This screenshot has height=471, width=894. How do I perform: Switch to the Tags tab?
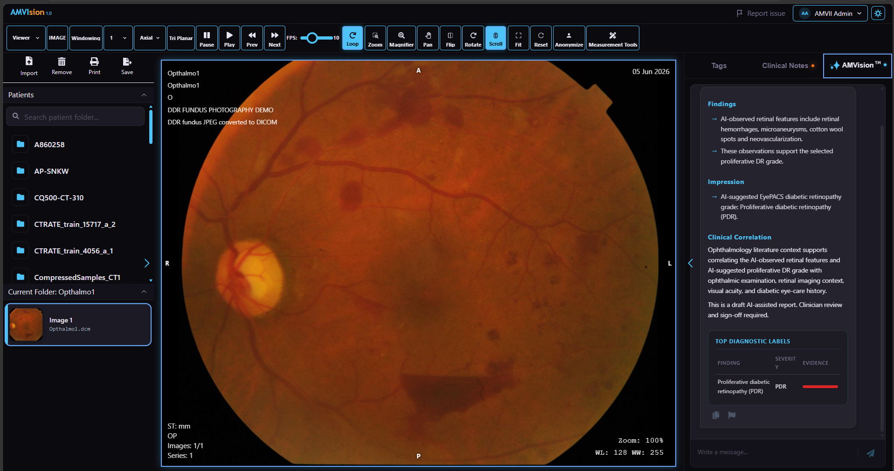coord(719,66)
